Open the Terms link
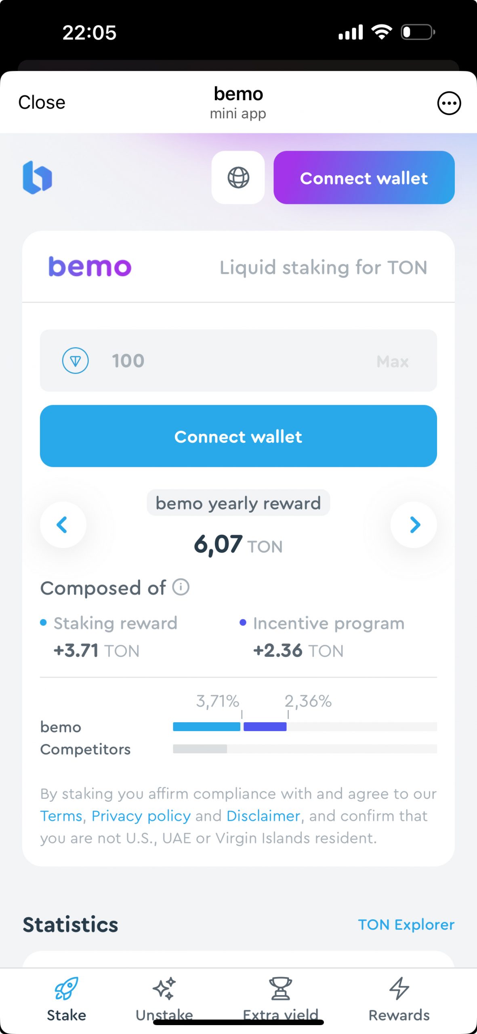The image size is (477, 1034). click(x=61, y=816)
